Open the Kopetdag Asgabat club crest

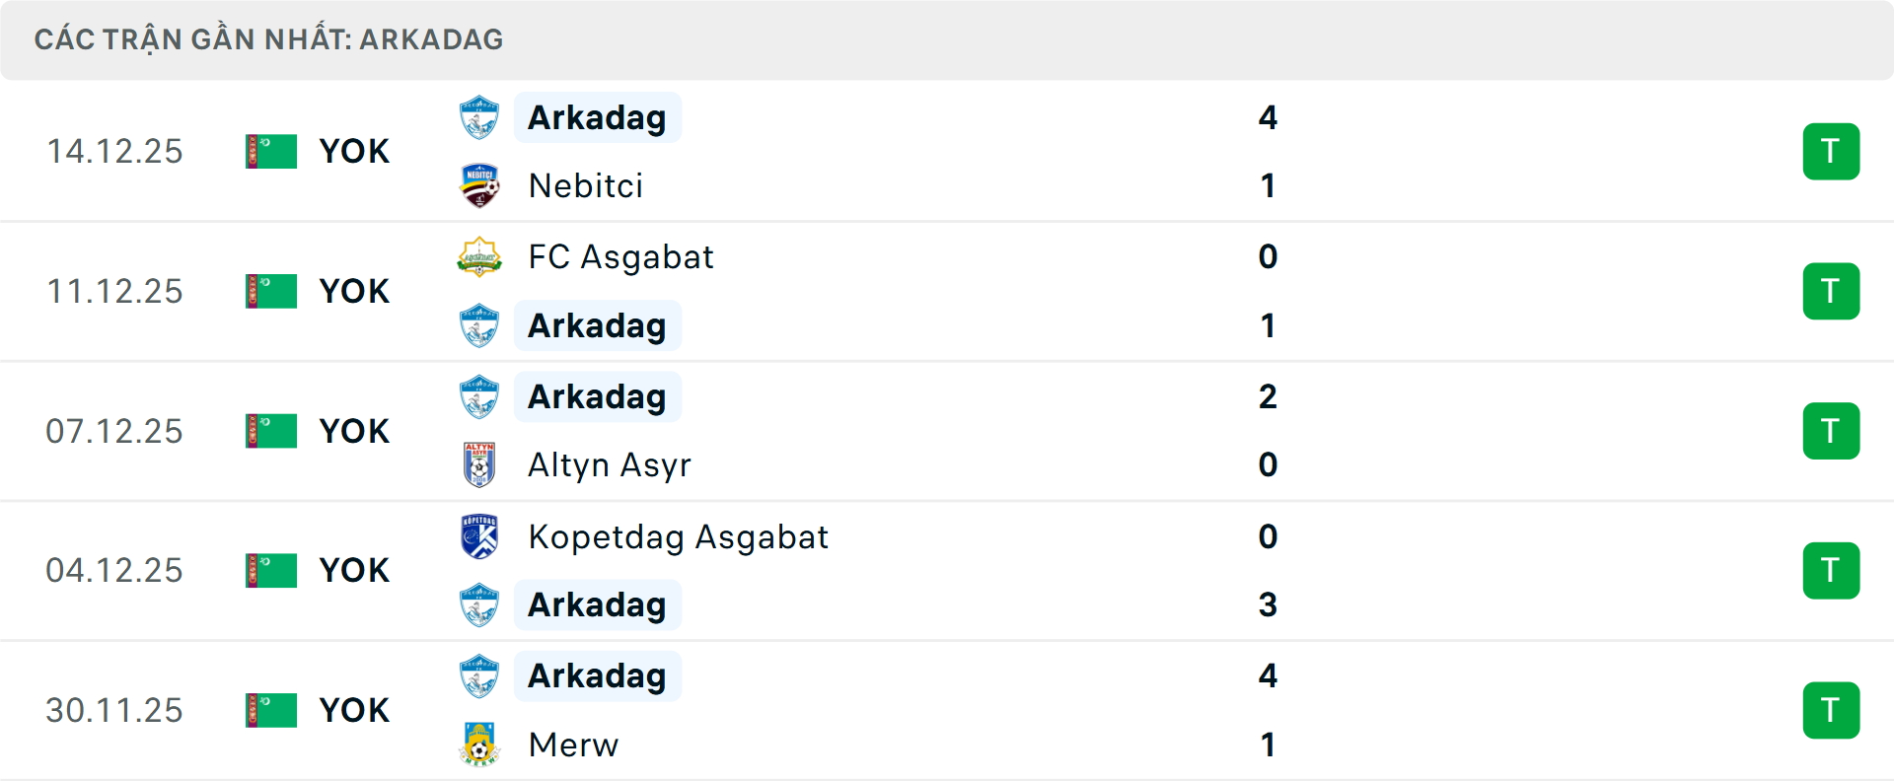pyautogui.click(x=479, y=537)
